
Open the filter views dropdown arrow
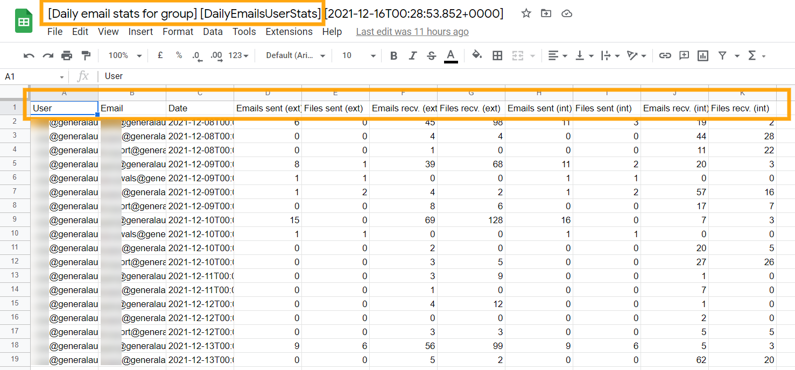pyautogui.click(x=737, y=56)
